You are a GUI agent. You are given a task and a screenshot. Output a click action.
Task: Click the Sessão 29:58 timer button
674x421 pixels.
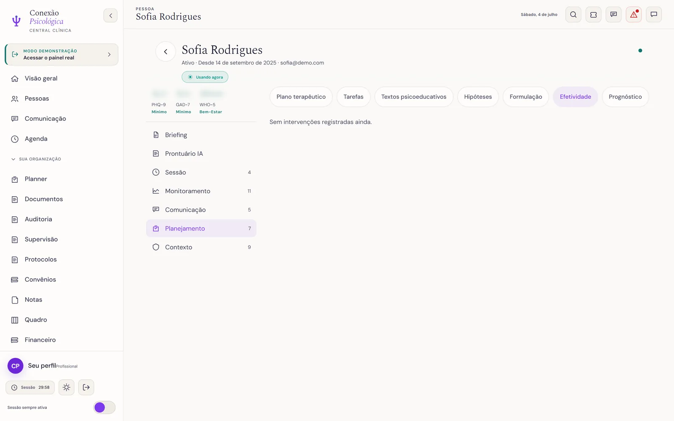pyautogui.click(x=30, y=387)
